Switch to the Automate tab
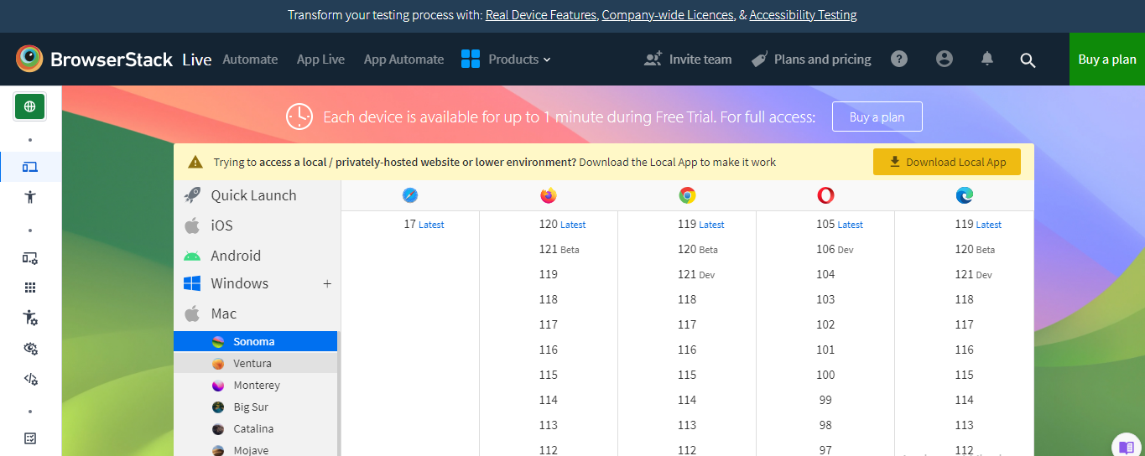The height and width of the screenshot is (456, 1145). [x=250, y=60]
